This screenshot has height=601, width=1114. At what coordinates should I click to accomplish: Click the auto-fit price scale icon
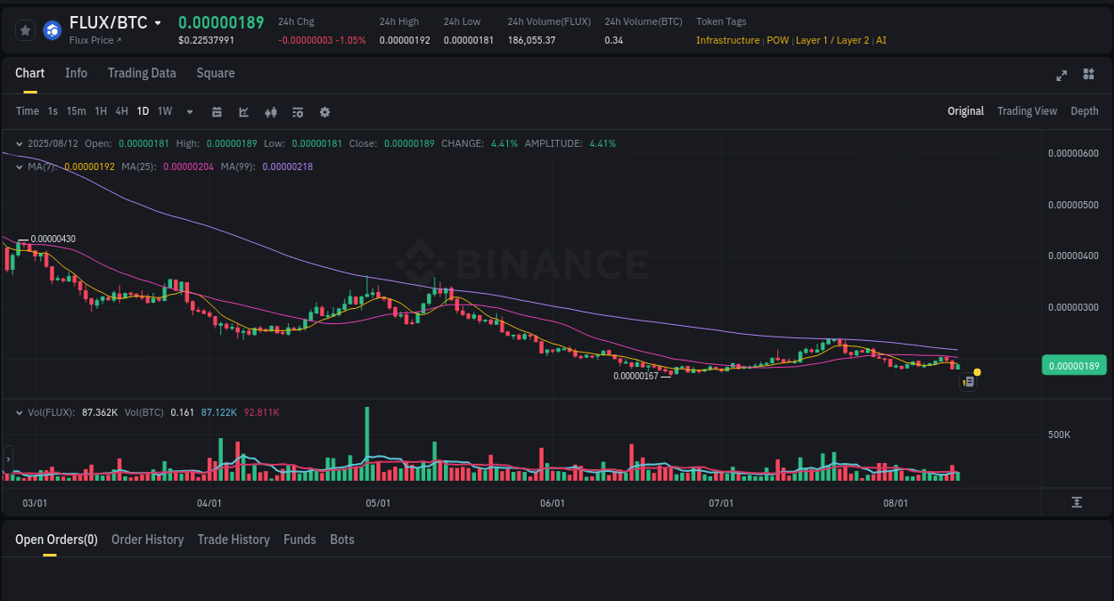(1077, 503)
